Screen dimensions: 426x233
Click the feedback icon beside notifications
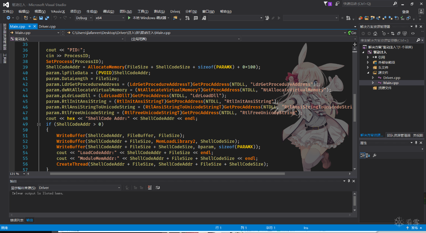pyautogui.click(x=338, y=4)
